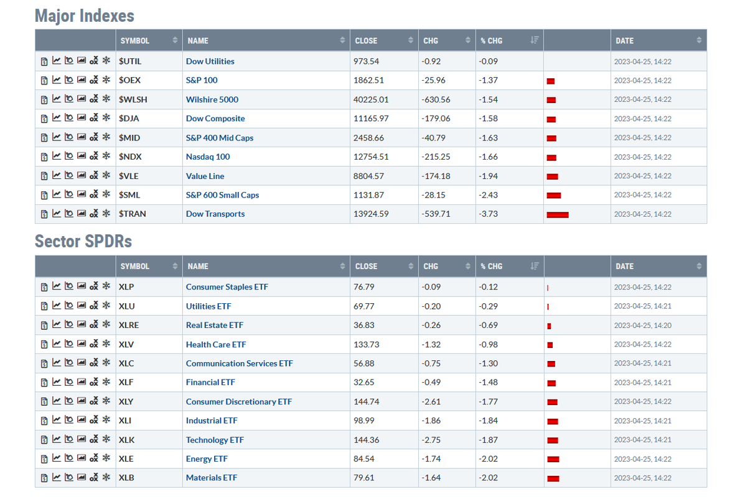Image resolution: width=745 pixels, height=497 pixels.
Task: Open the Nasdaq 100 link
Action: point(208,157)
